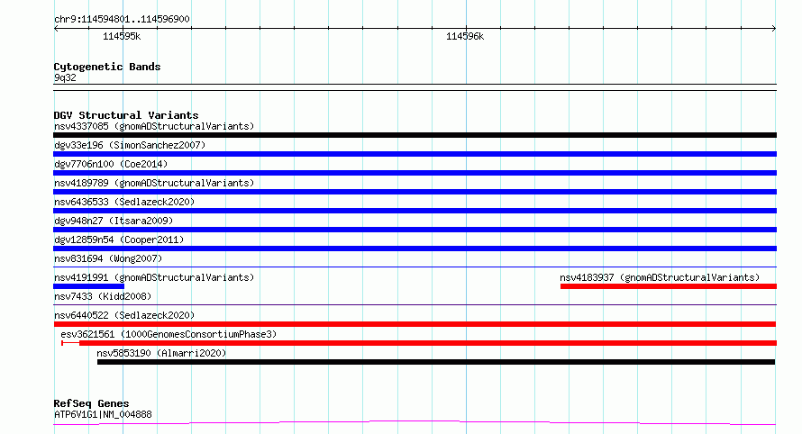Open the dgv12859n54 Cooper2011 variant label

pyautogui.click(x=119, y=240)
